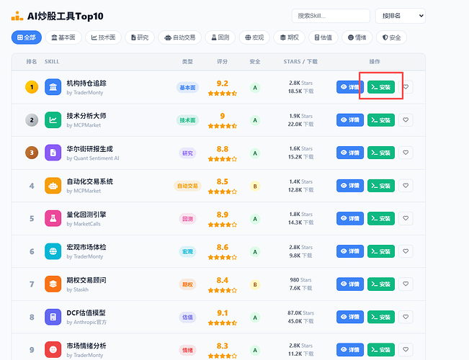Favorite 市场情绪分析 with the heart icon

click(406, 349)
